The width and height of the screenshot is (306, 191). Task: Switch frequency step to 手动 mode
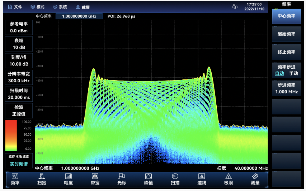293,74
